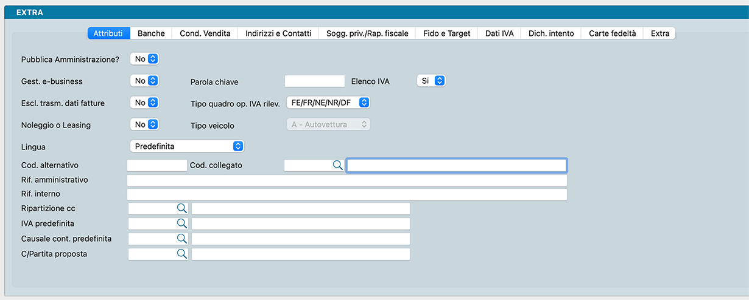Select the Carte fedeltà tab
The width and height of the screenshot is (749, 300).
pyautogui.click(x=612, y=33)
